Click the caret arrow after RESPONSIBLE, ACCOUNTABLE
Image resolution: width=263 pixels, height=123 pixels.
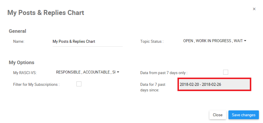tap(118, 72)
